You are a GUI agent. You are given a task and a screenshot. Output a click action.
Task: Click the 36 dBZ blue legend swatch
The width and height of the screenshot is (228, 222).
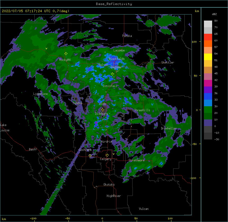[x=208, y=96]
